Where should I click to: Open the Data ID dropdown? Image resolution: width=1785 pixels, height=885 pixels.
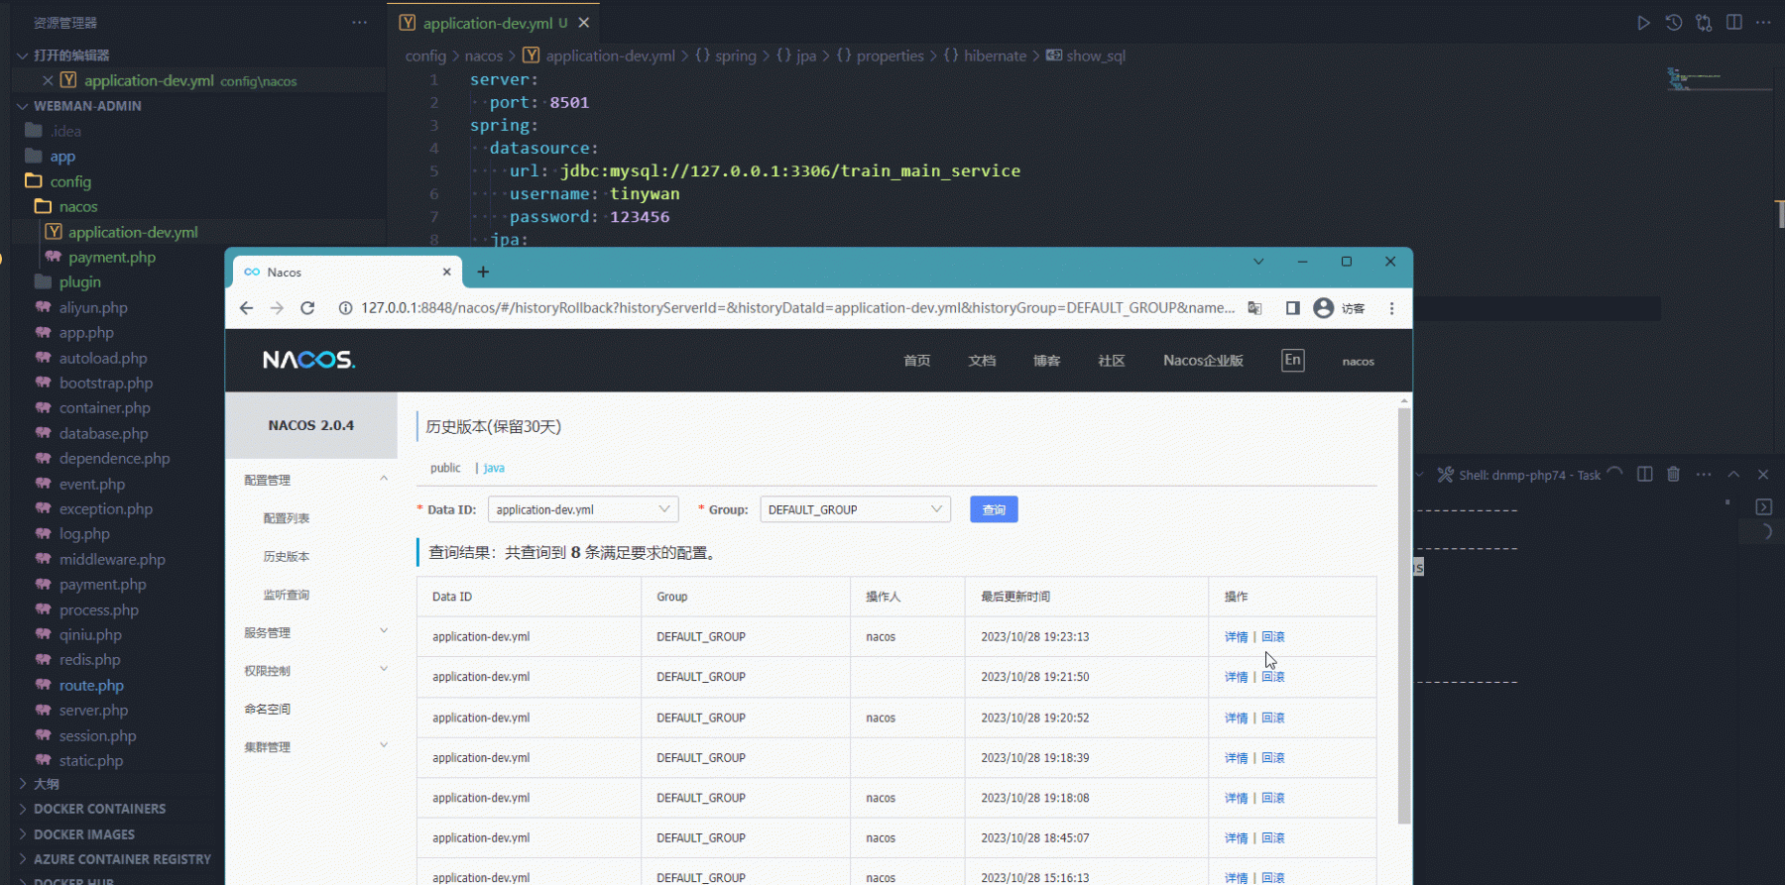point(583,509)
